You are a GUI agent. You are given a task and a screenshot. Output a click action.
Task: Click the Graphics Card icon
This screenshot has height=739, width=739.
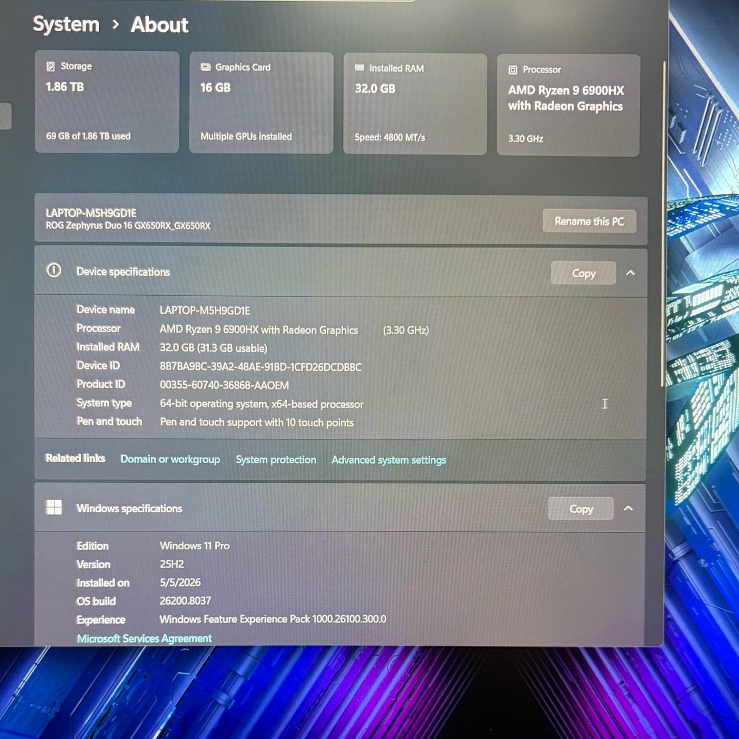click(206, 67)
